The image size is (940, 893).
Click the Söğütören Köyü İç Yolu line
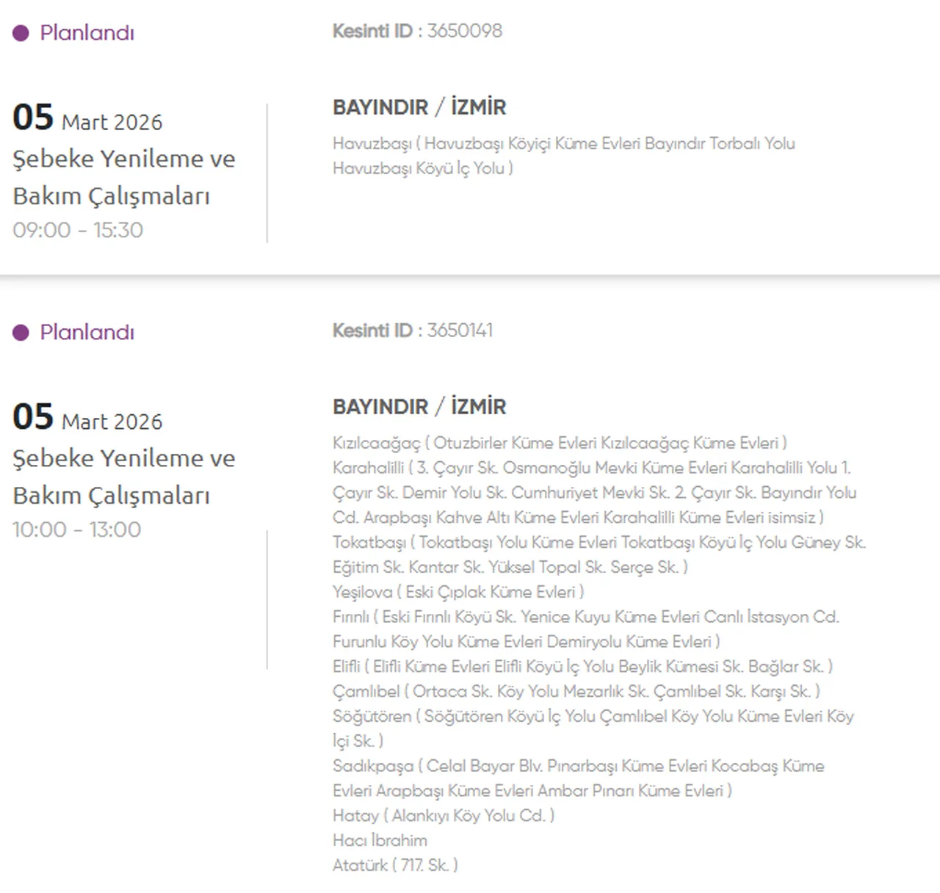(593, 716)
